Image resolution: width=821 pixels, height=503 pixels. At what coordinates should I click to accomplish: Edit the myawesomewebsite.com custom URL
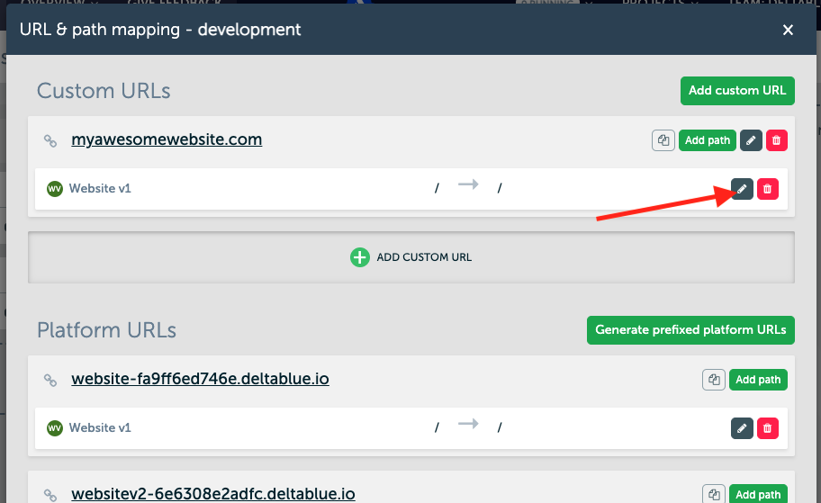tap(751, 140)
